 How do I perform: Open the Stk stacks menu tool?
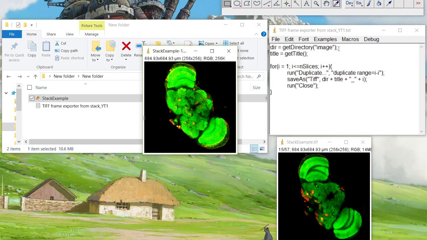359,3
